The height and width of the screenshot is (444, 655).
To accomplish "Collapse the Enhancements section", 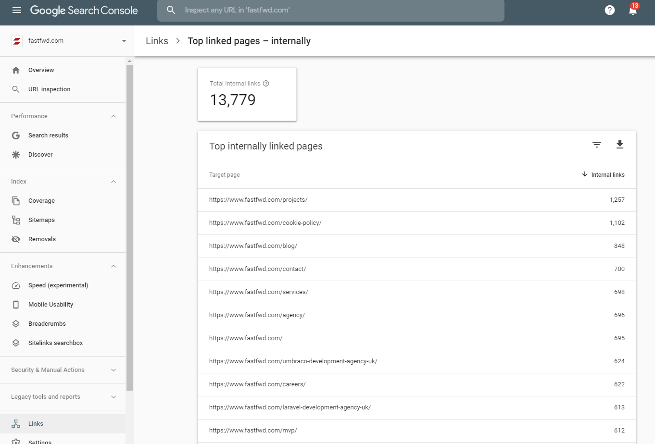I will tap(113, 266).
